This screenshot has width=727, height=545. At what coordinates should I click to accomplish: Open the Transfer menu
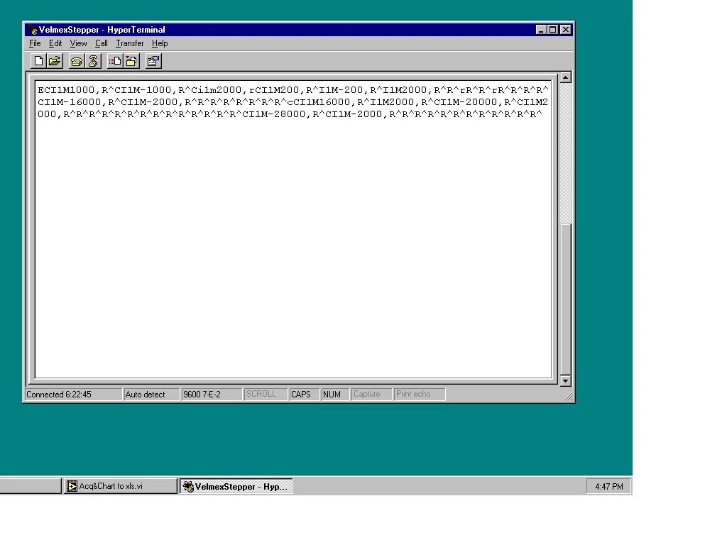point(130,43)
